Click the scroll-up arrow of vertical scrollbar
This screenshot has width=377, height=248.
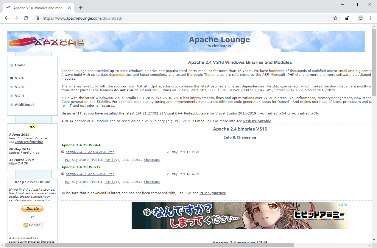tap(374, 26)
